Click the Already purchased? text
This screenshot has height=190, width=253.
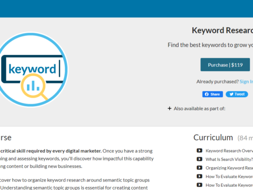[218, 82]
